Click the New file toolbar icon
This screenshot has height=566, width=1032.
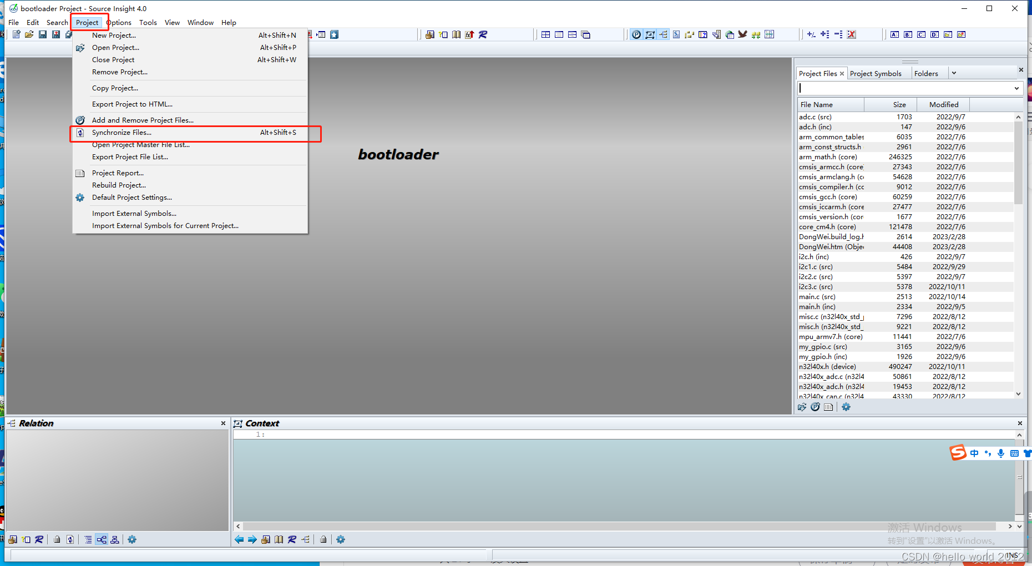pos(16,34)
